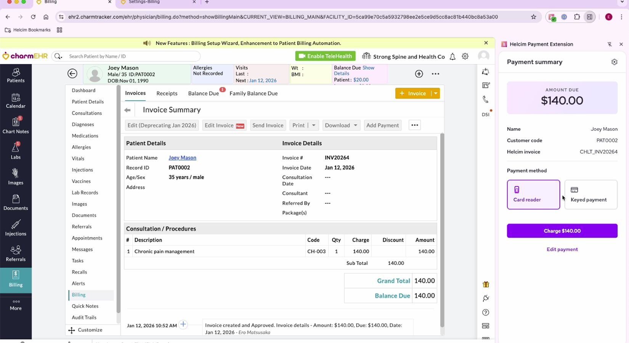Open the Download dropdown
Viewport: 629px width, 343px height.
[x=341, y=125]
